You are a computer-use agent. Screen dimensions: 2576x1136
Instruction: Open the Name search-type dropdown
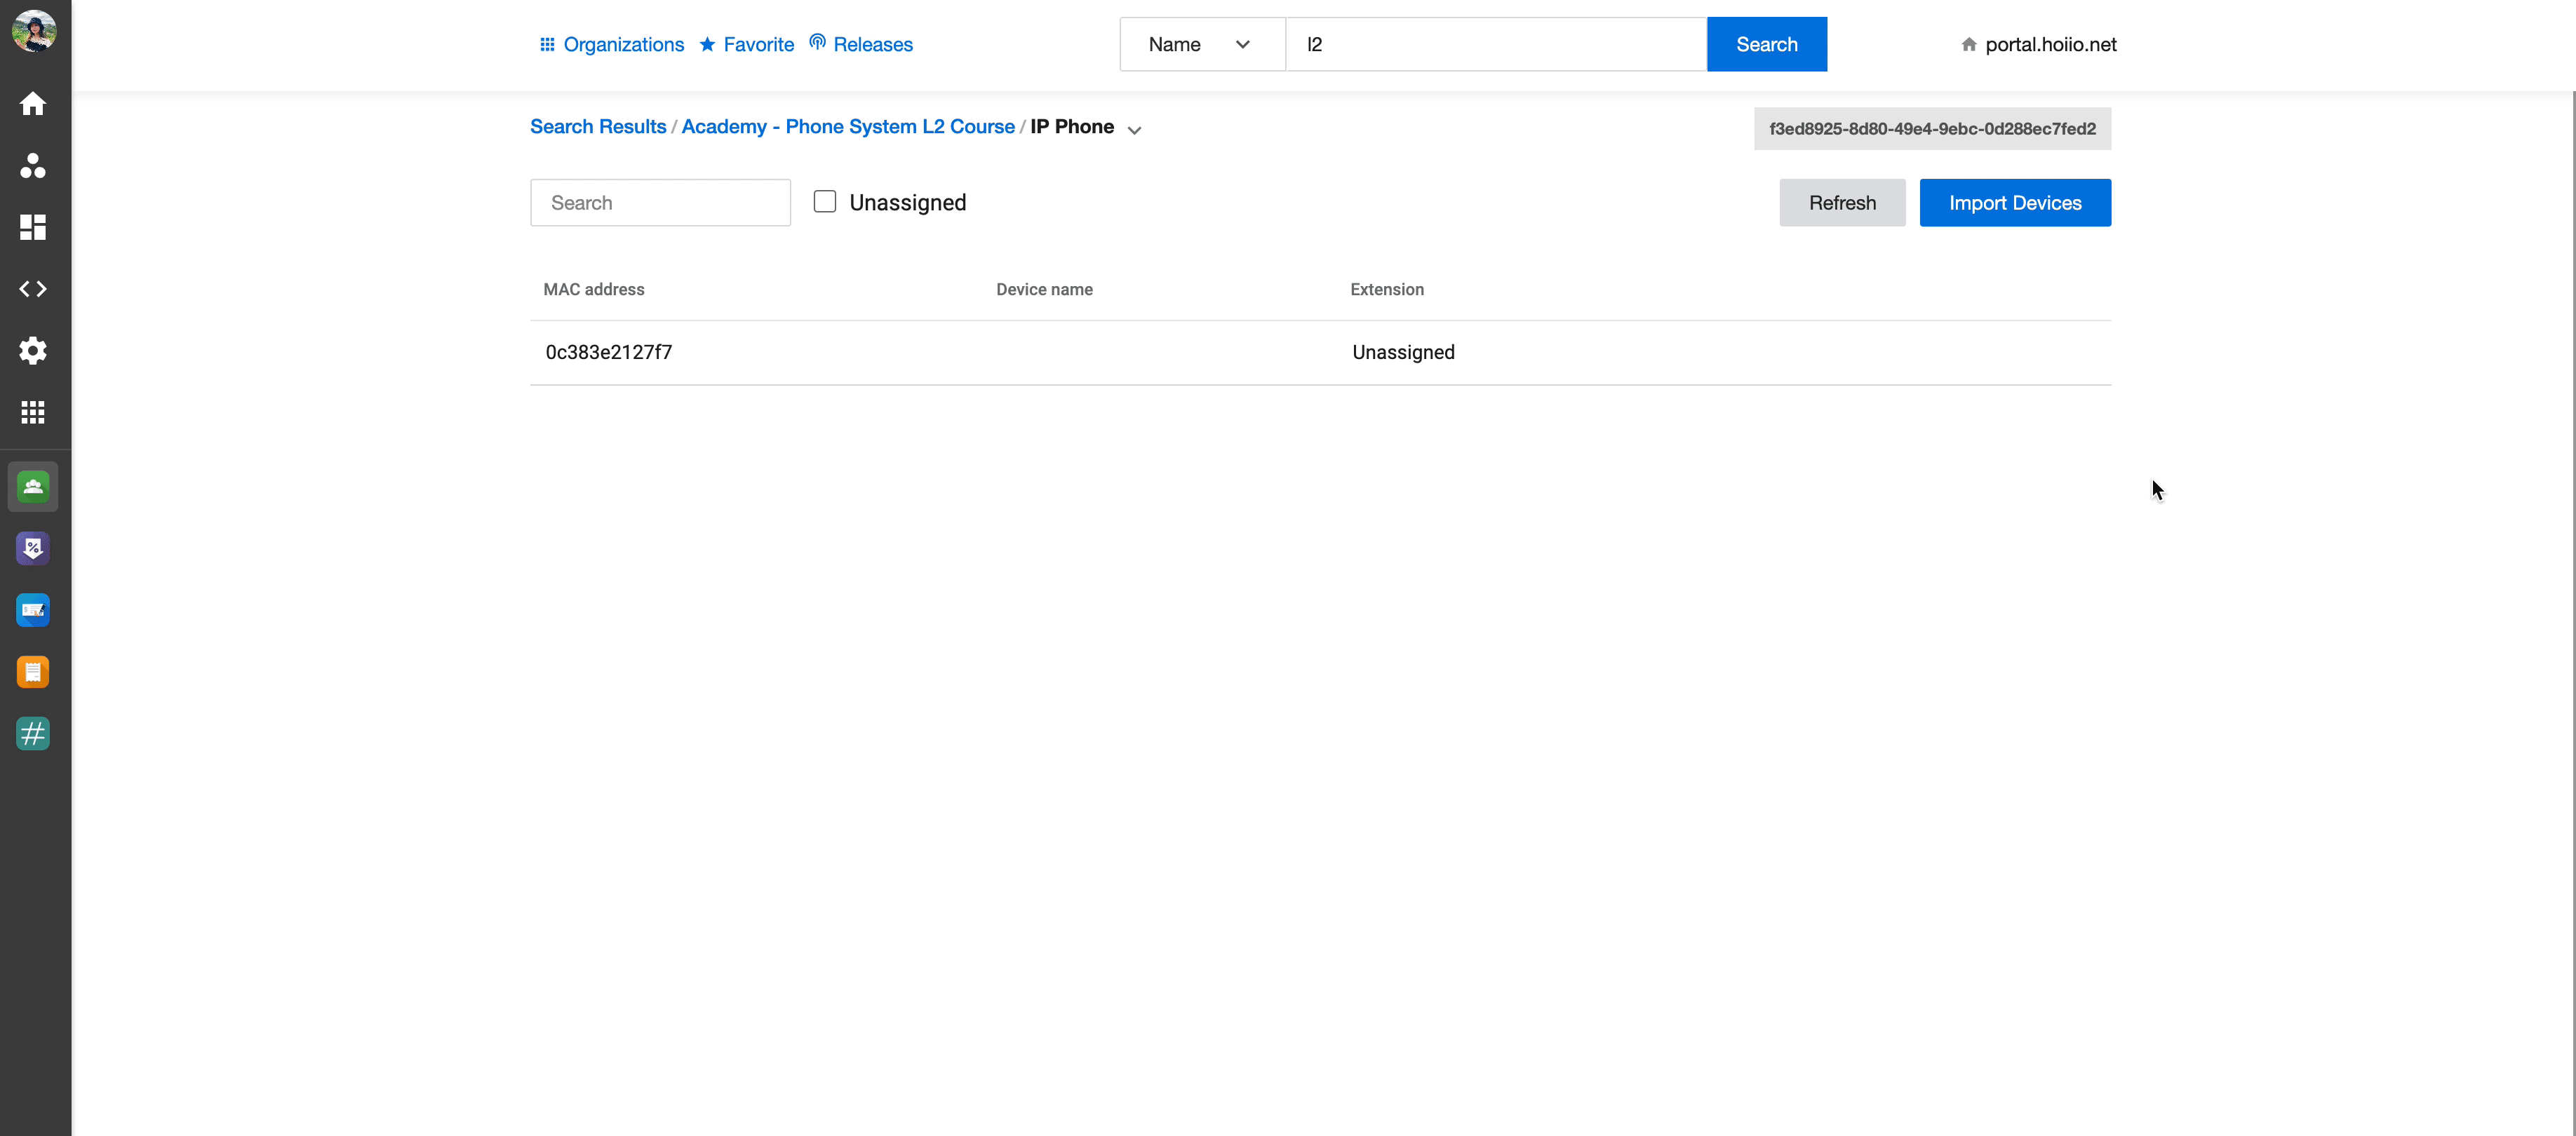(1202, 44)
